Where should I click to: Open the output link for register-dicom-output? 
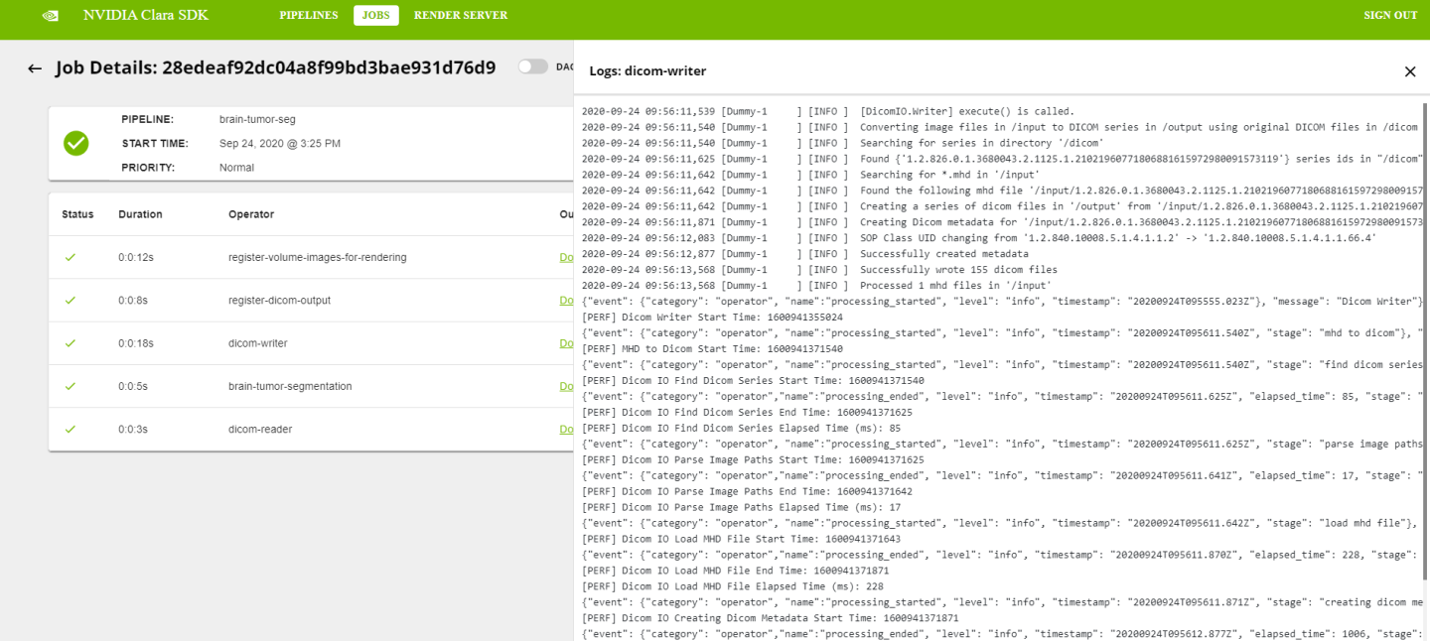pos(566,300)
